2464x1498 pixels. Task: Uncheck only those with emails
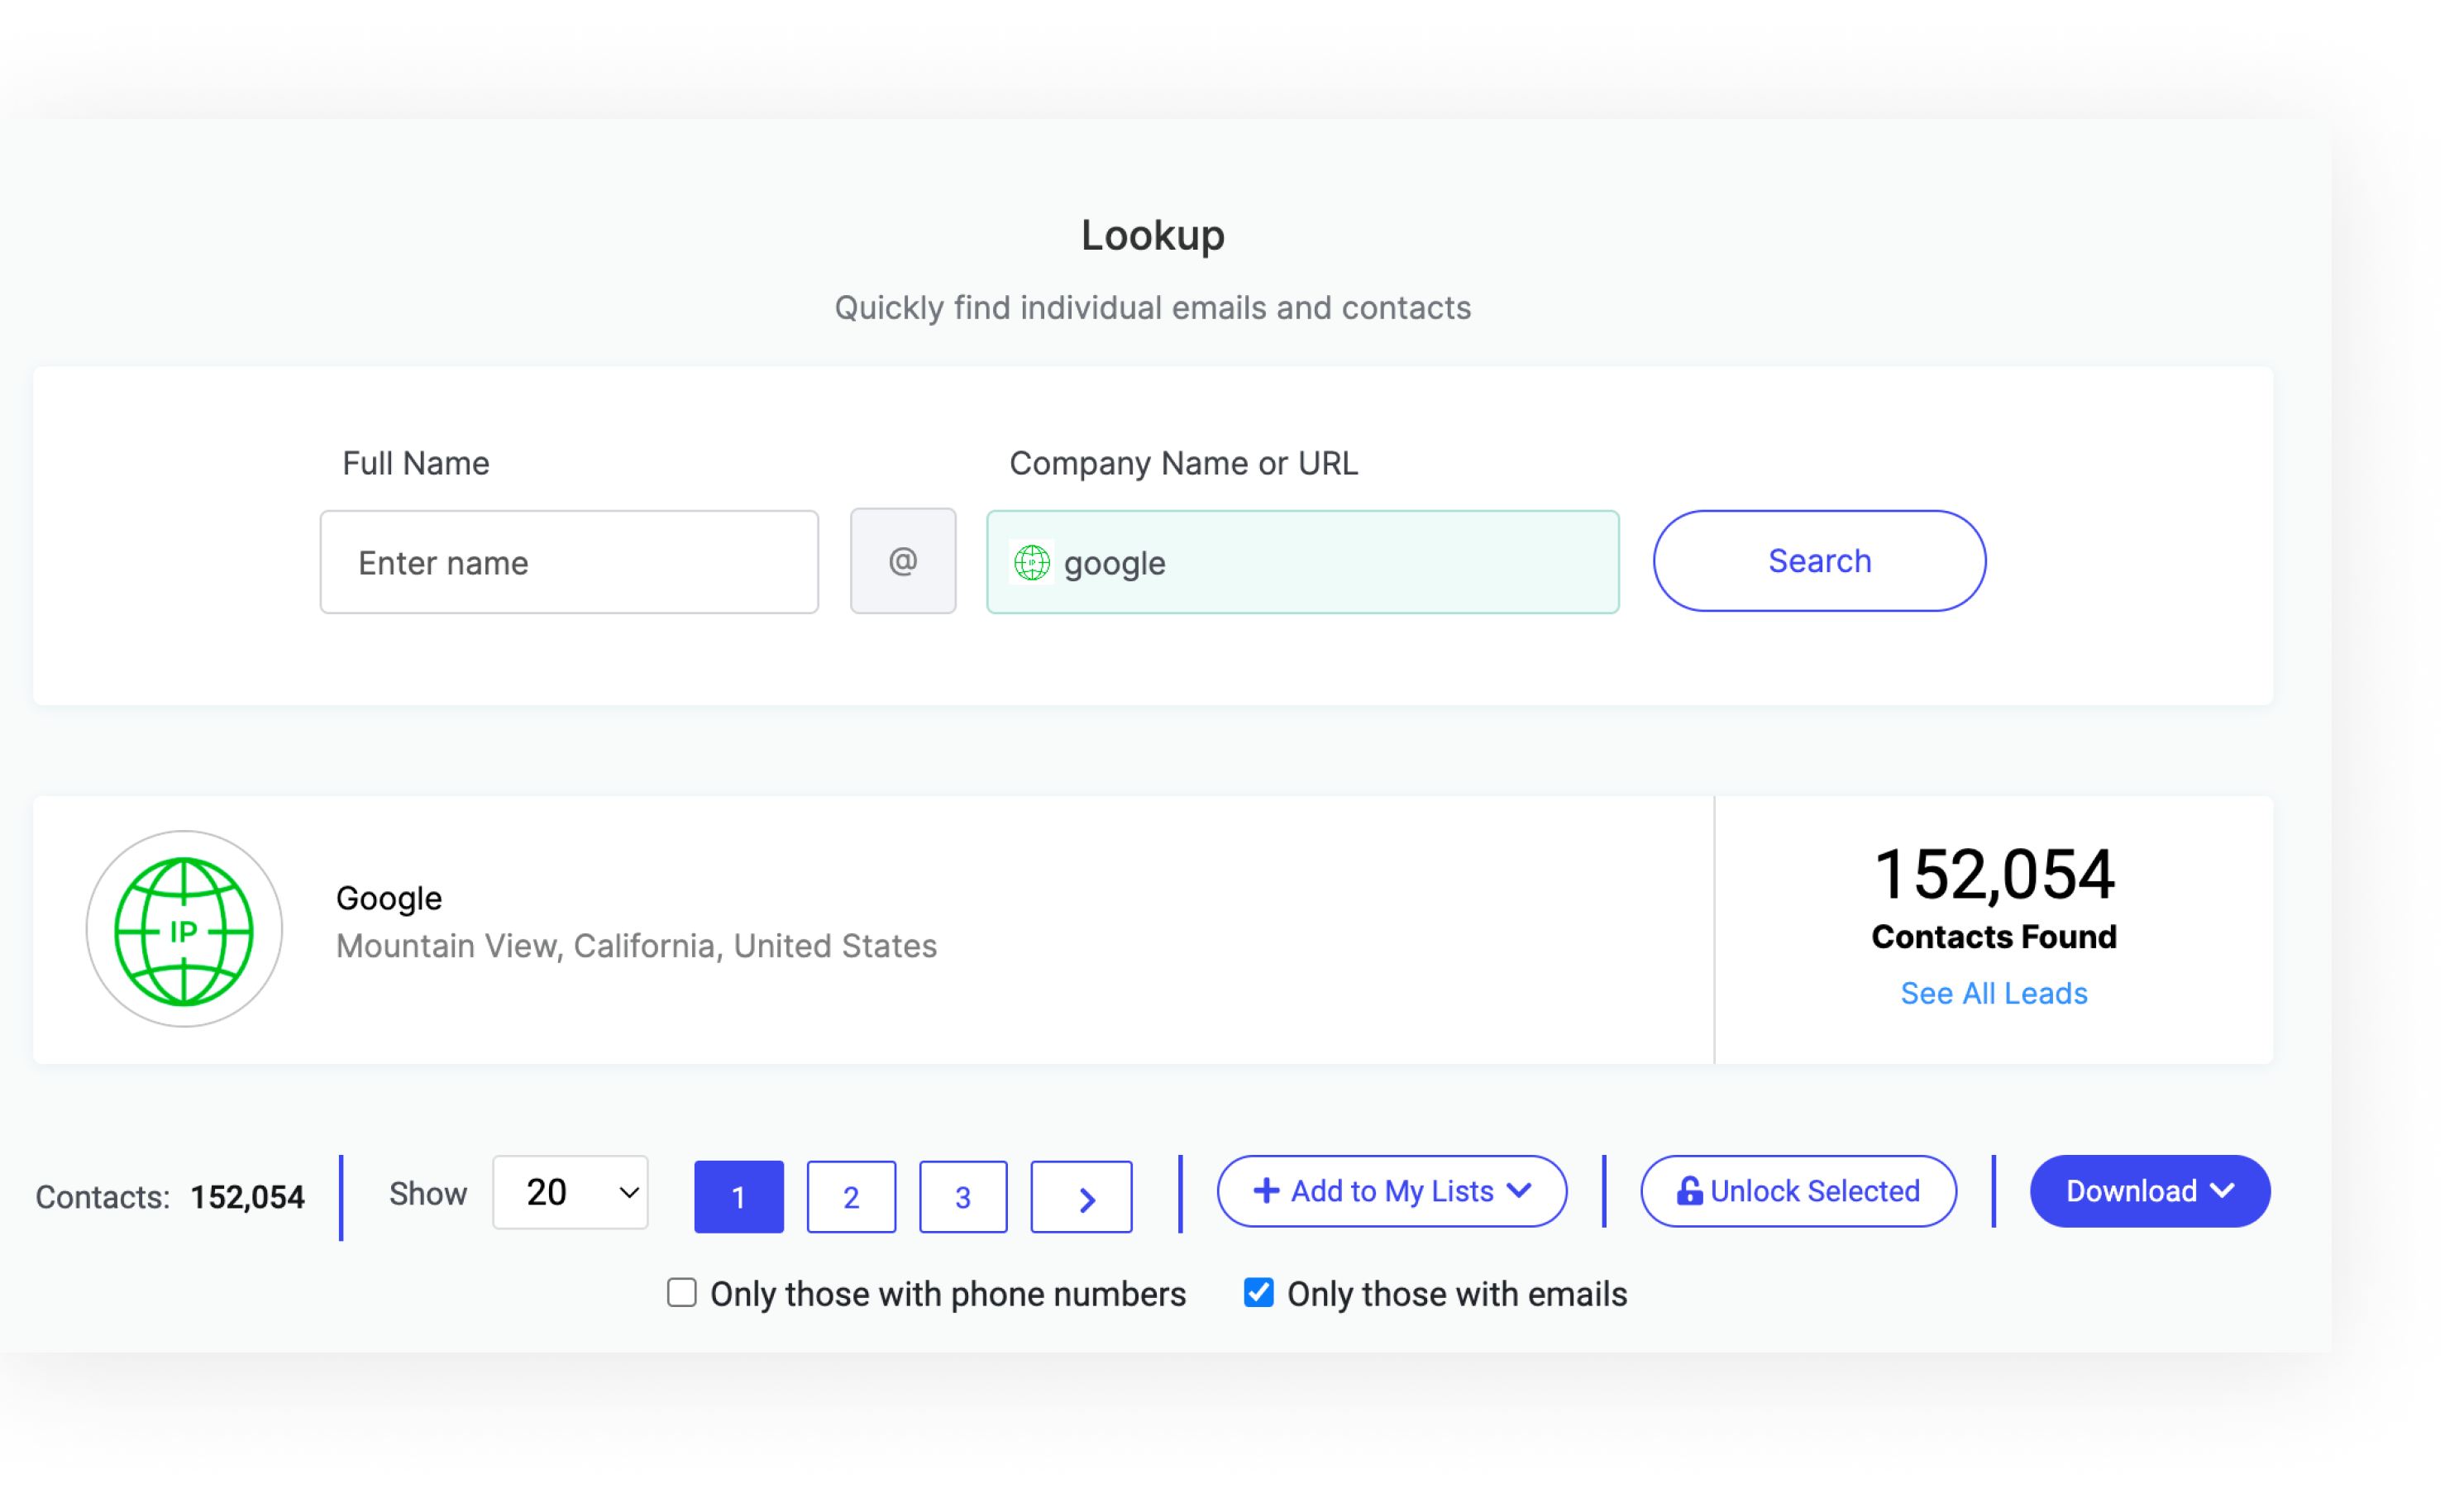(x=1258, y=1293)
